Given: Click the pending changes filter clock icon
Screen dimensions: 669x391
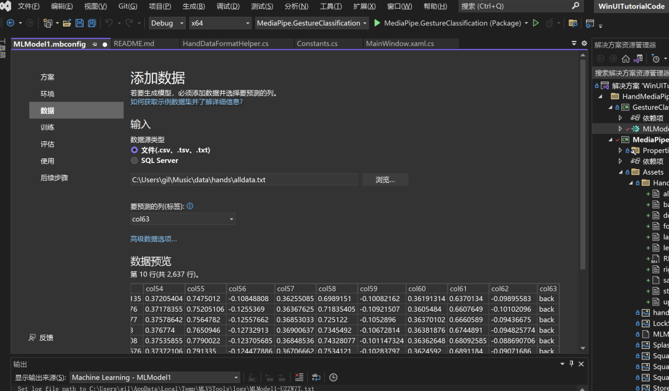Looking at the screenshot, I should pyautogui.click(x=656, y=58).
